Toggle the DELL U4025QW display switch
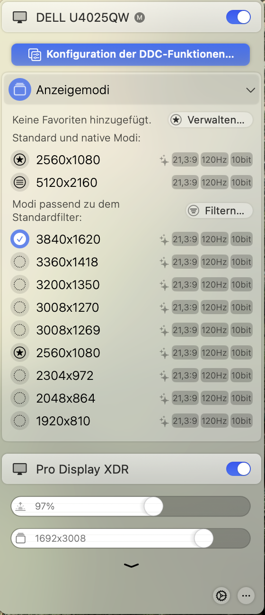The height and width of the screenshot is (615, 265). (x=238, y=18)
